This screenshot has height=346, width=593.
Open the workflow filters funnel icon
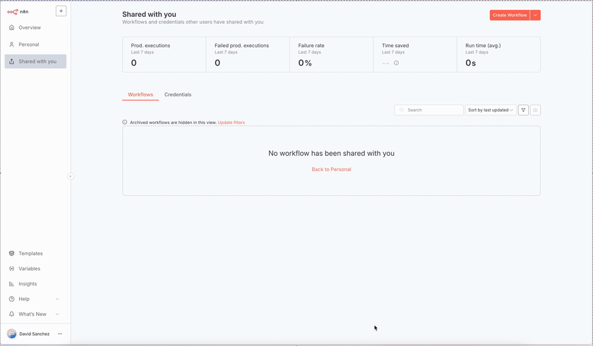pos(523,110)
